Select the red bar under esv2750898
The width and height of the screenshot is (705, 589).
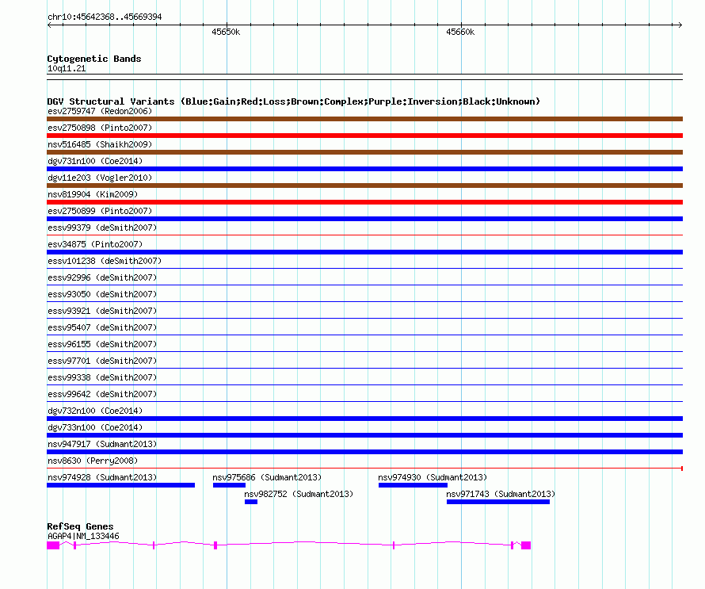click(x=364, y=136)
